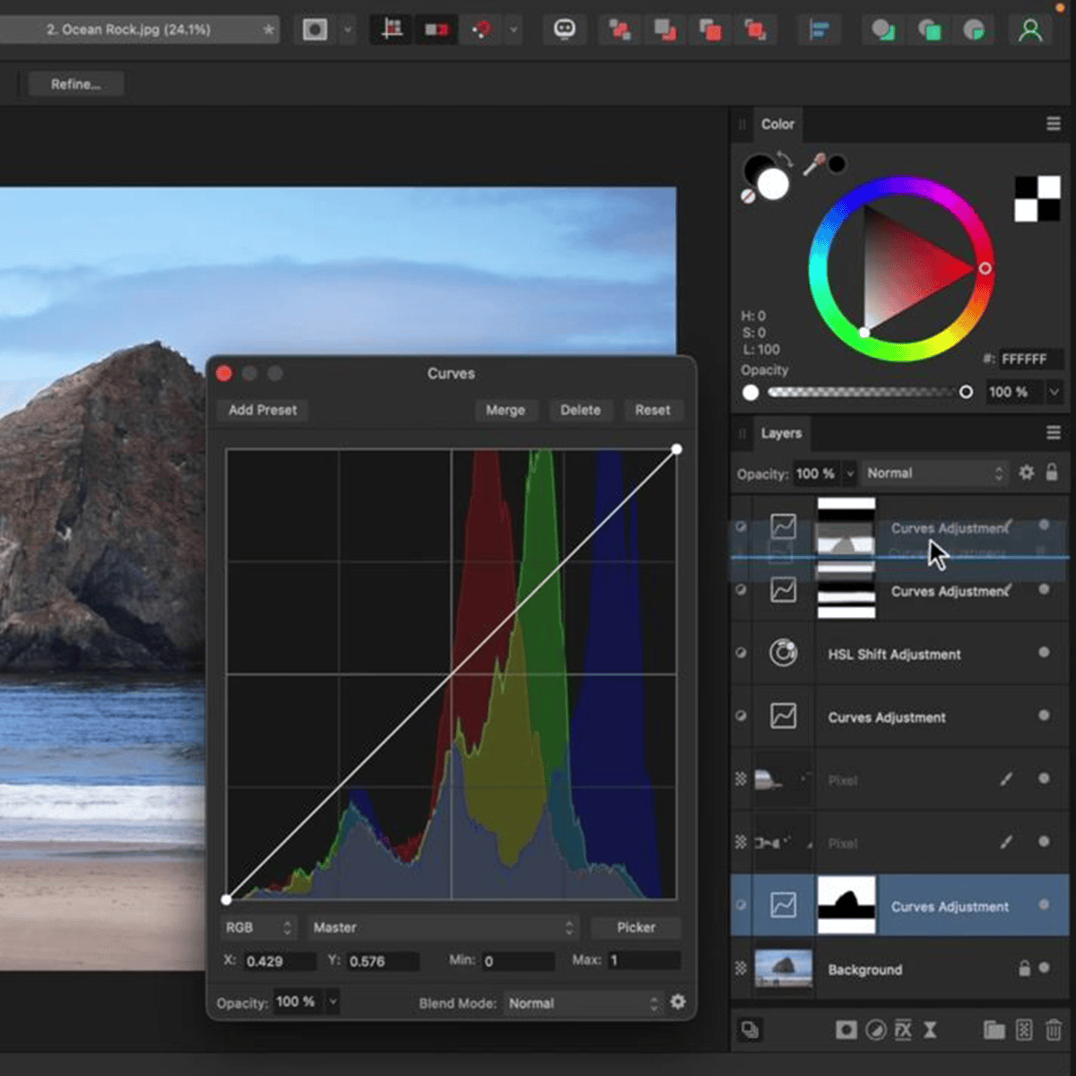Open the Live Filters hourglass icon
The image size is (1076, 1076).
pos(930,1030)
